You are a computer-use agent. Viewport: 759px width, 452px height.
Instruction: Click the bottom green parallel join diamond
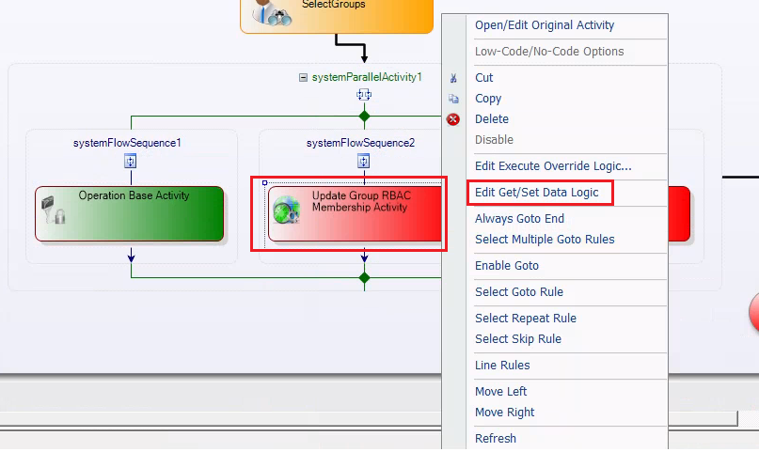click(365, 278)
